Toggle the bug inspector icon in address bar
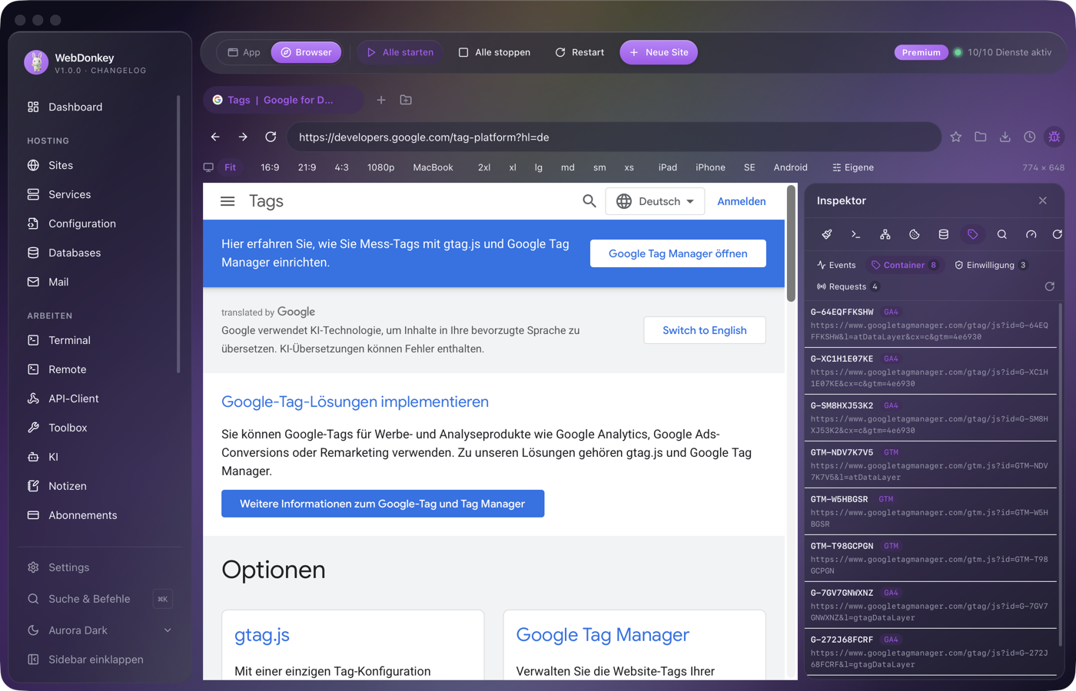This screenshot has height=691, width=1076. [x=1054, y=137]
